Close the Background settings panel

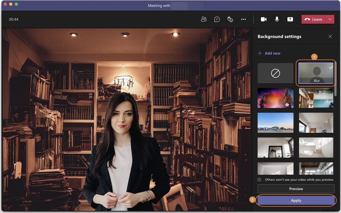[x=330, y=36]
